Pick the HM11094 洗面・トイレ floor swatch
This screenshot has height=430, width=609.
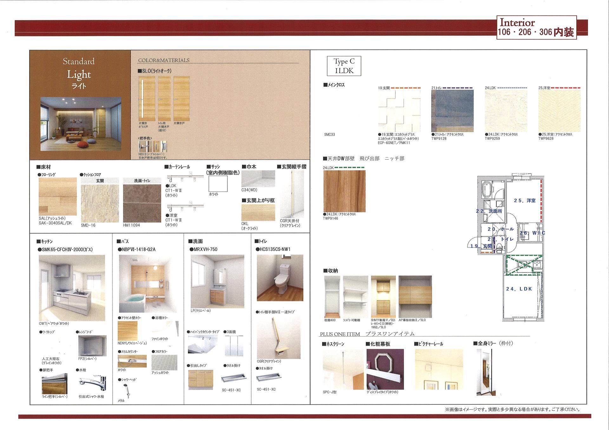[x=142, y=203]
